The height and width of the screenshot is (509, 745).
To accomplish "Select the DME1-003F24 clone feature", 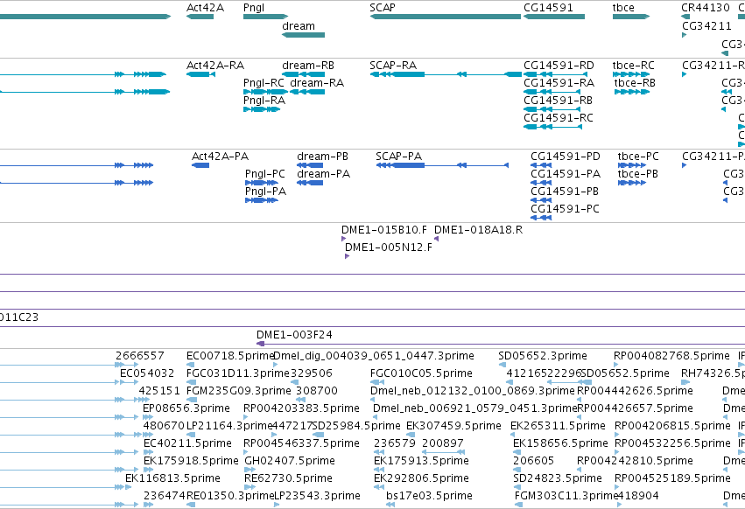I will click(500, 344).
